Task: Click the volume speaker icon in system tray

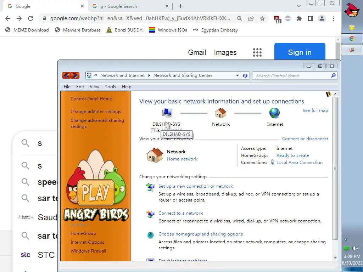Action: click(x=355, y=248)
